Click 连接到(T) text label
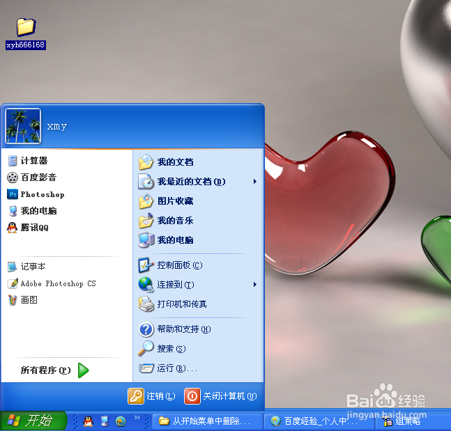Image resolution: width=451 pixels, height=431 pixels. pos(176,285)
